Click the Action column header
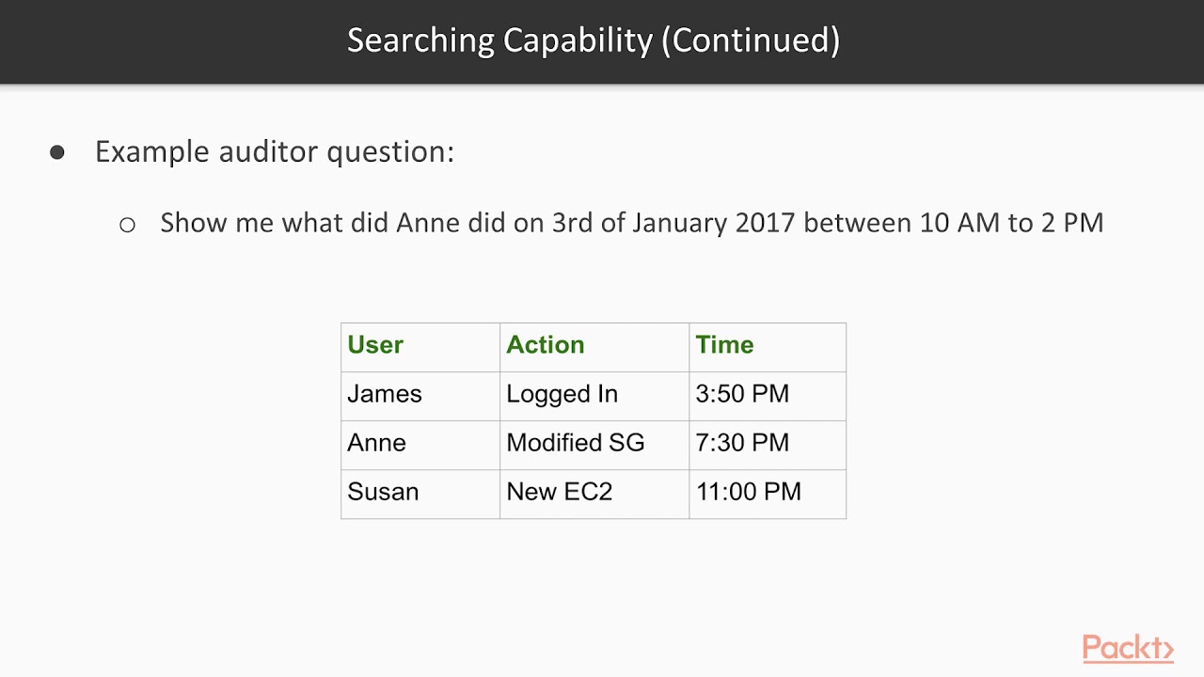 tap(545, 345)
